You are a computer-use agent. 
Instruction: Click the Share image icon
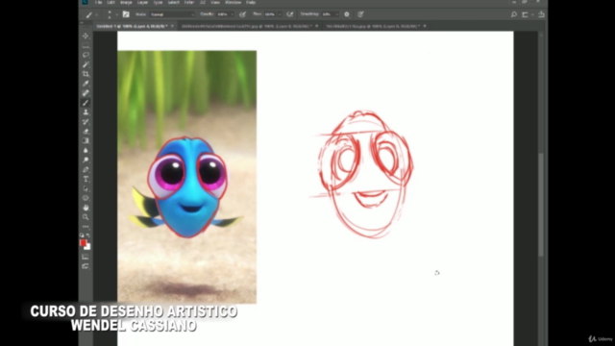(x=541, y=14)
